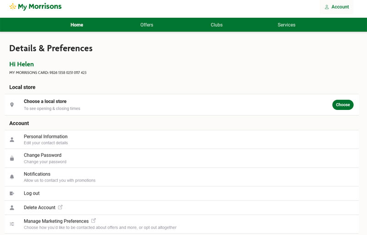Click 'Allow us to contact you with promotions'
This screenshot has width=367, height=235.
pyautogui.click(x=60, y=180)
